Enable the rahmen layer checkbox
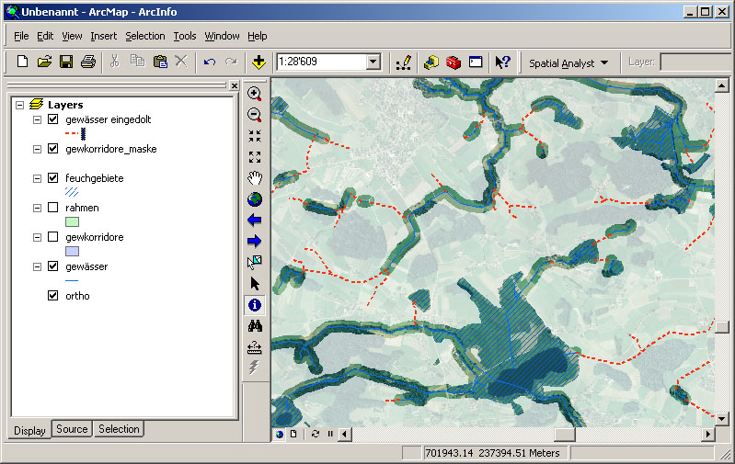The height and width of the screenshot is (464, 735). (52, 208)
